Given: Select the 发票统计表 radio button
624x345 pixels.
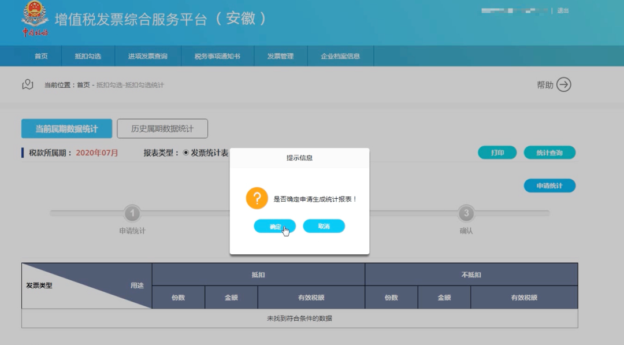Looking at the screenshot, I should tap(186, 153).
